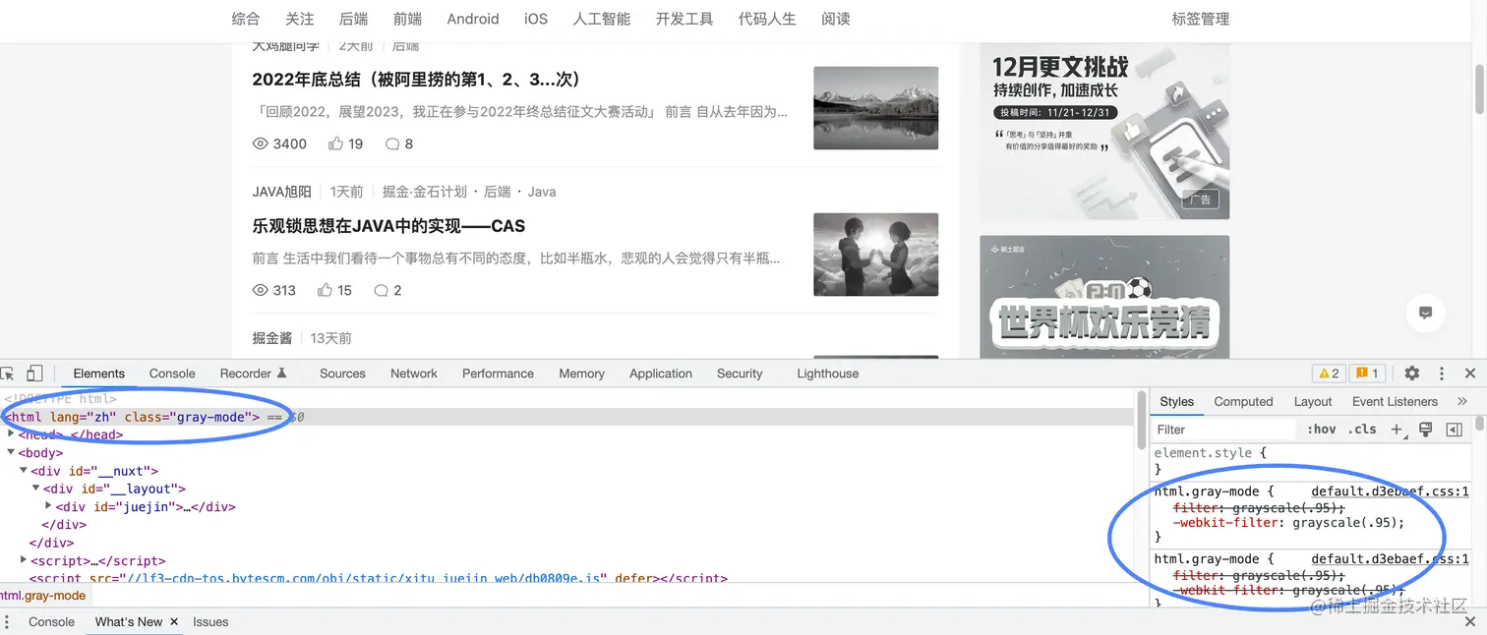The height and width of the screenshot is (635, 1487).
Task: Toggle .cls element classes panel
Action: (1362, 430)
